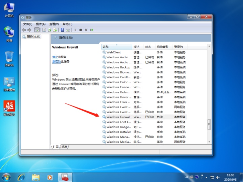Click the Export List toolbar icon
243x182 pixels.
(55, 30)
